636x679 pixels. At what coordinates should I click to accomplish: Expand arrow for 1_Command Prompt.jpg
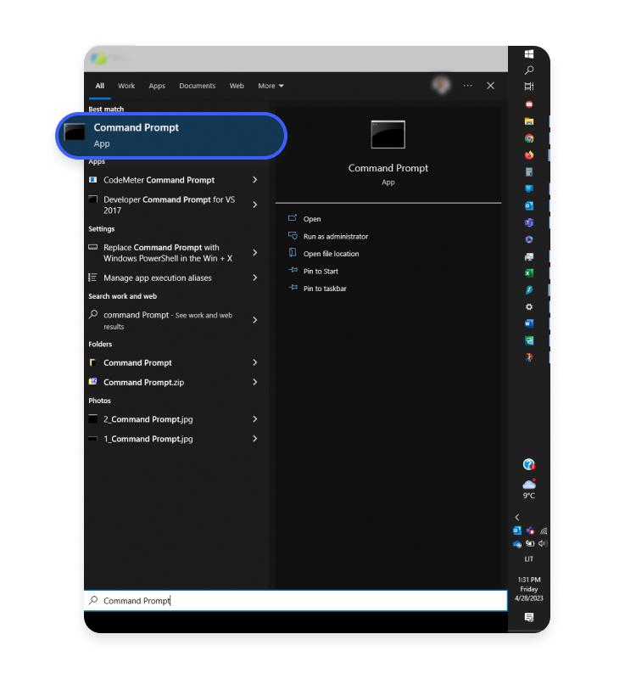[255, 439]
